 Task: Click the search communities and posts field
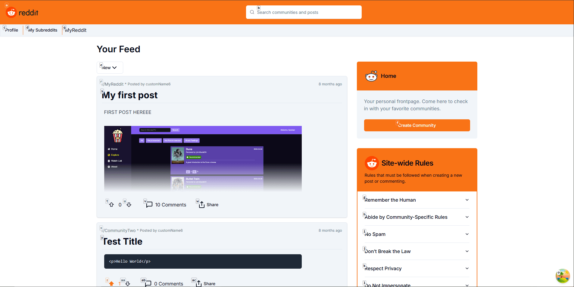[x=304, y=12]
